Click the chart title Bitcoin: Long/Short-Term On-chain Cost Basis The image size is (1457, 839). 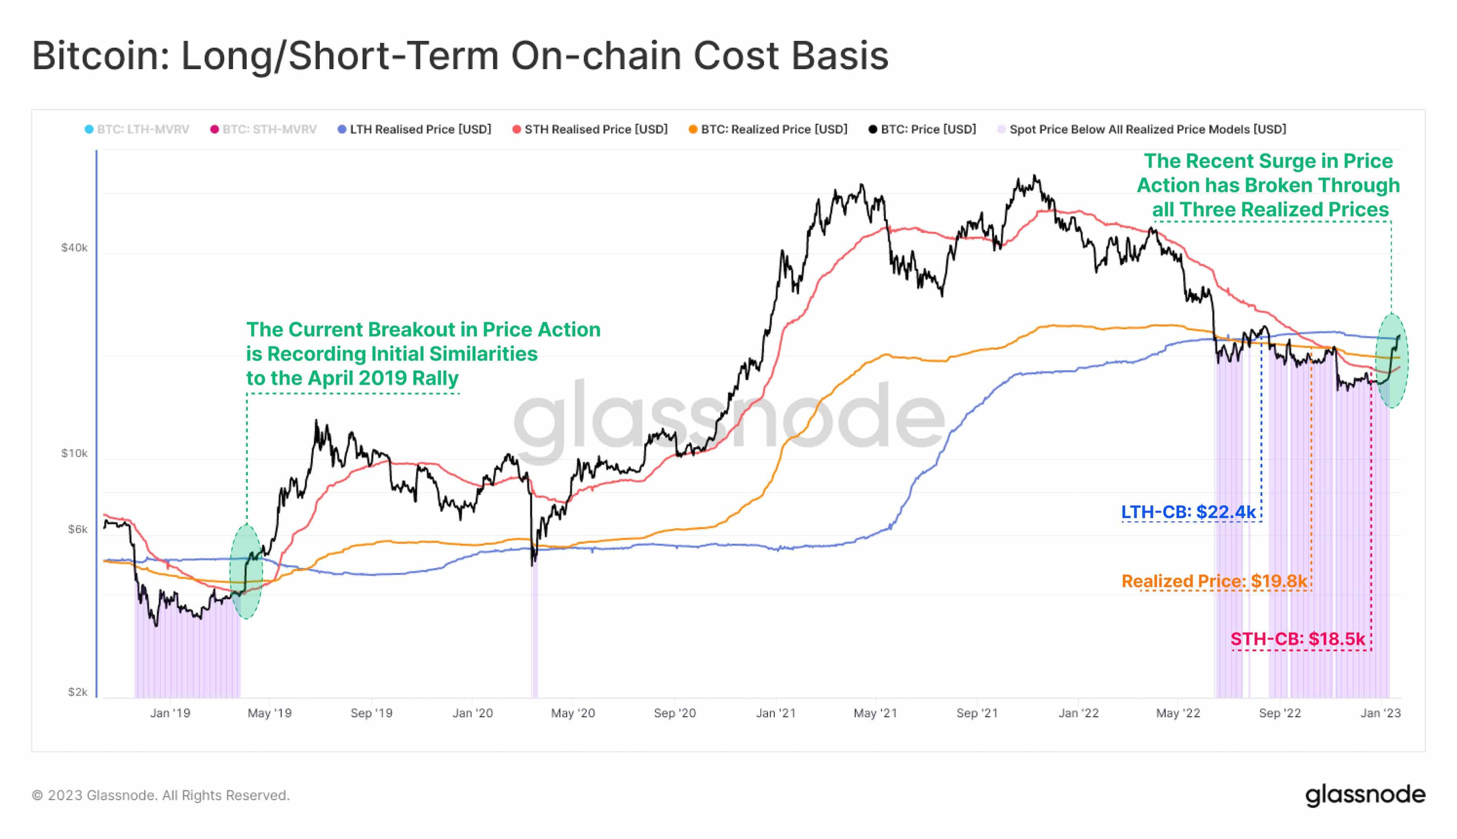point(460,56)
